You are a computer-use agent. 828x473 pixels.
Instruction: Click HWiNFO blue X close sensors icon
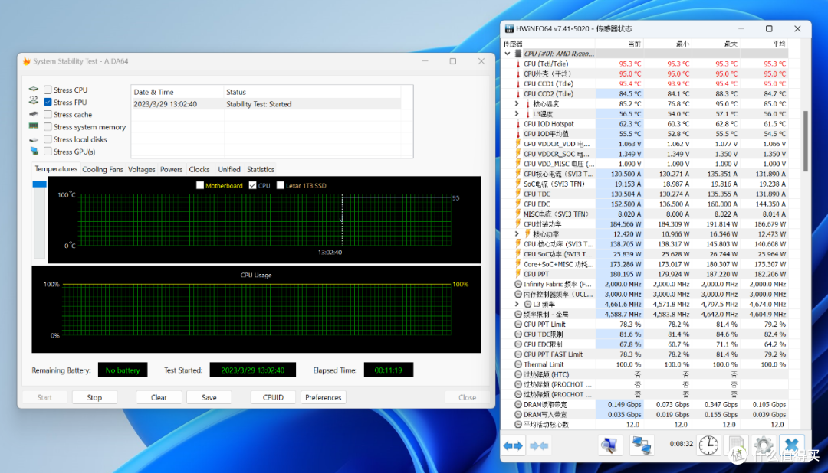pyautogui.click(x=791, y=445)
